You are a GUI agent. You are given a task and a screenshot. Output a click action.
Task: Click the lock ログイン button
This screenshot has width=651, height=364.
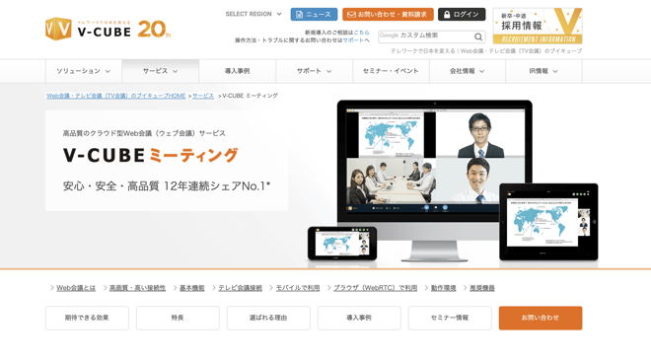click(462, 14)
